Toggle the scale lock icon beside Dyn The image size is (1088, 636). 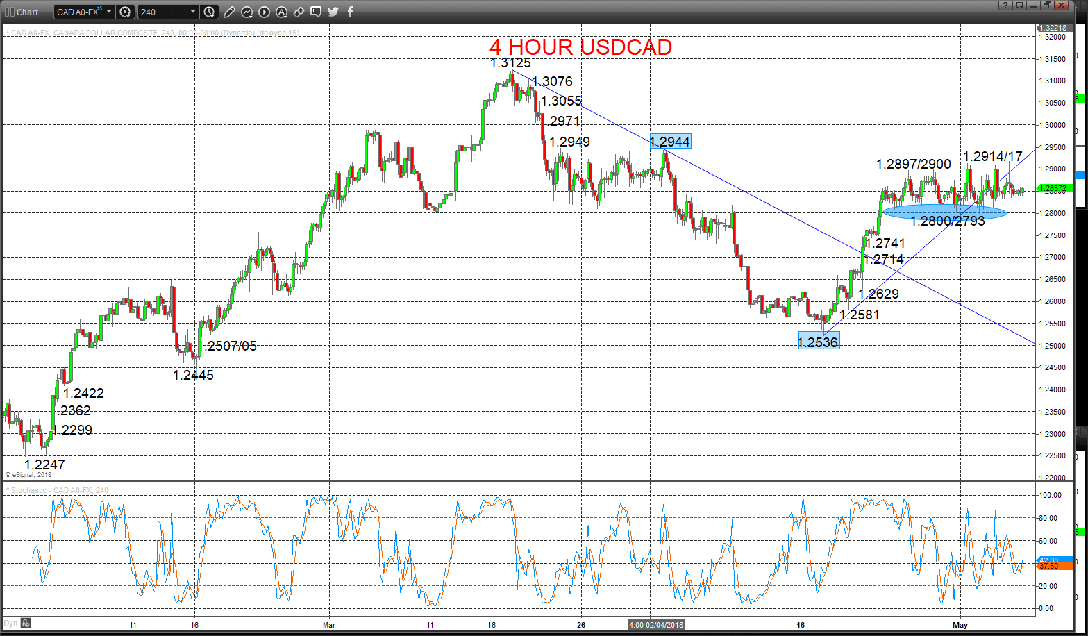coord(26,624)
